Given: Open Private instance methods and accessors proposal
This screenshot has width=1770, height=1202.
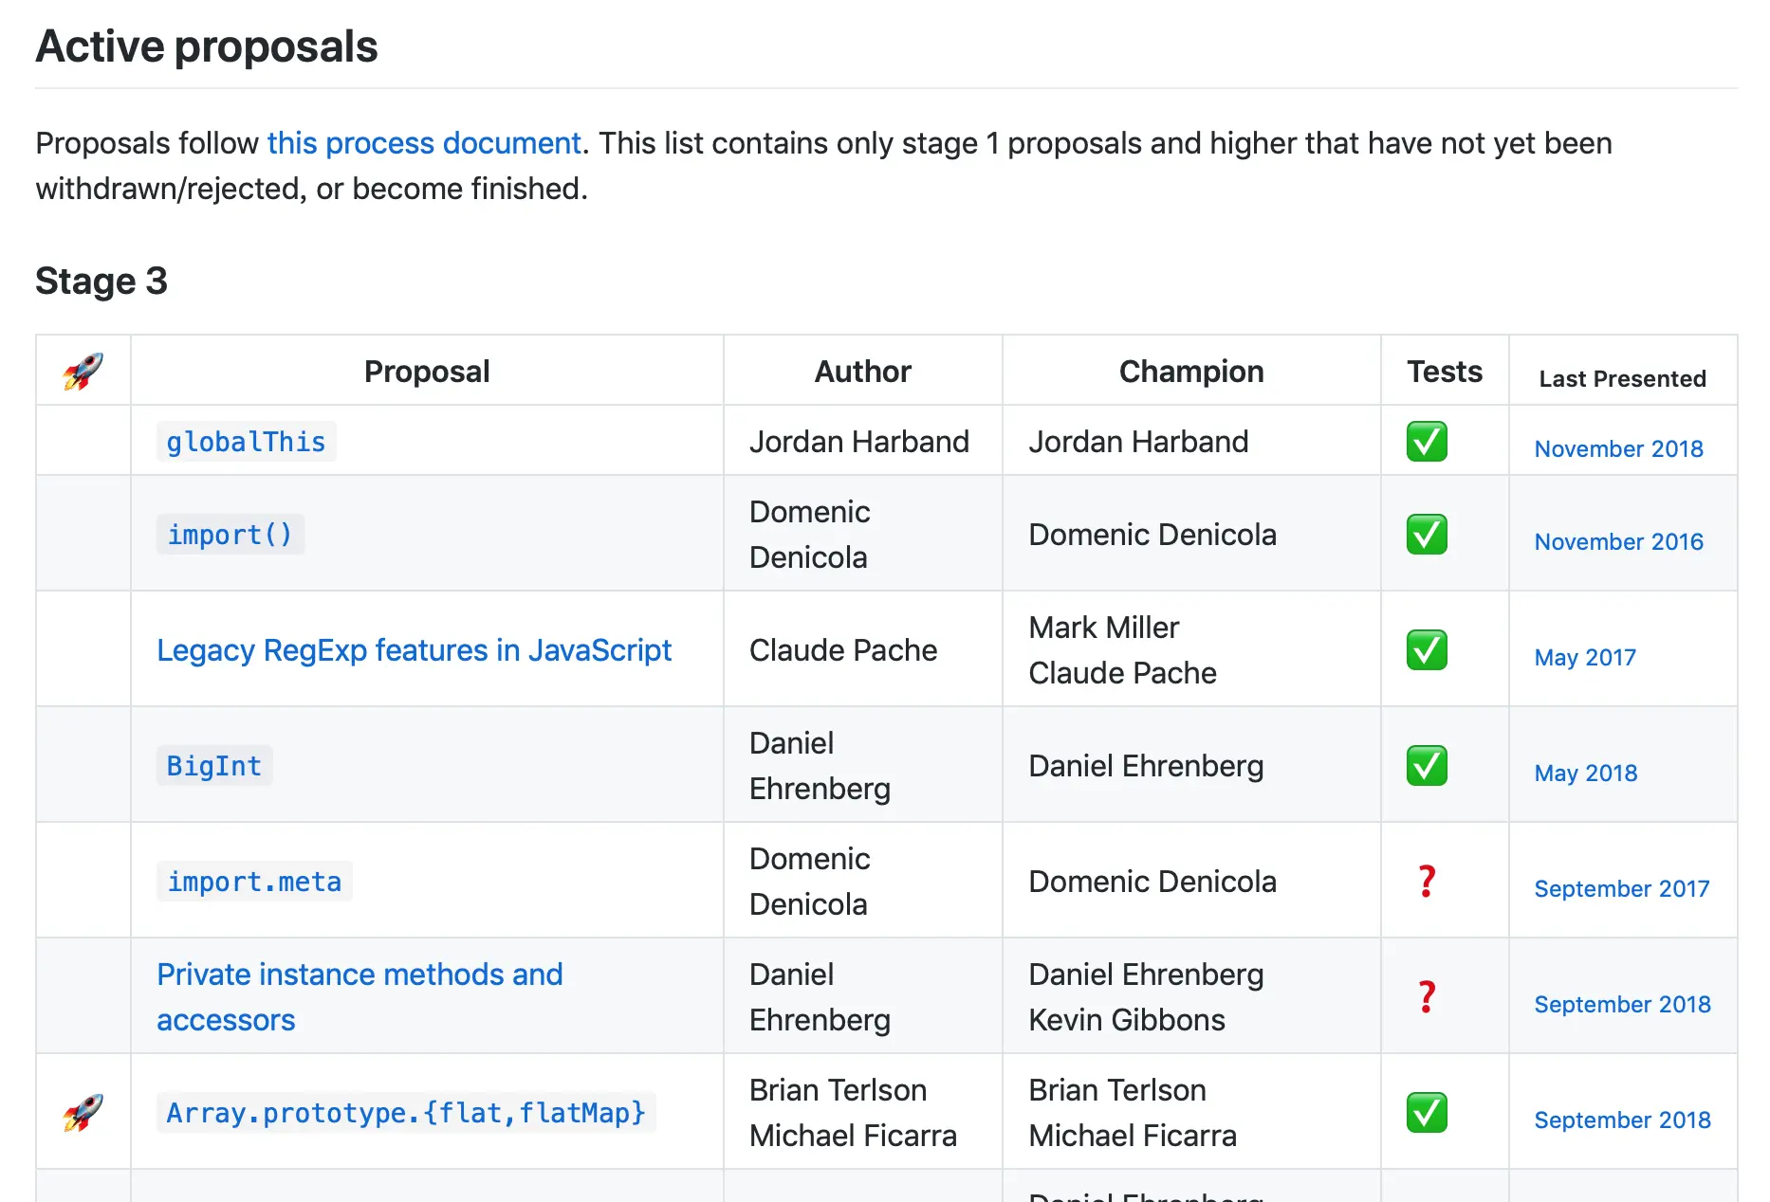Looking at the screenshot, I should click(x=360, y=975).
